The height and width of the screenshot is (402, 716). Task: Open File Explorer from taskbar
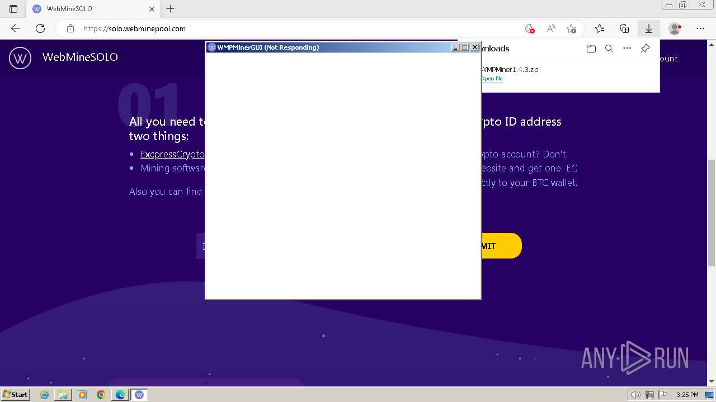[63, 395]
